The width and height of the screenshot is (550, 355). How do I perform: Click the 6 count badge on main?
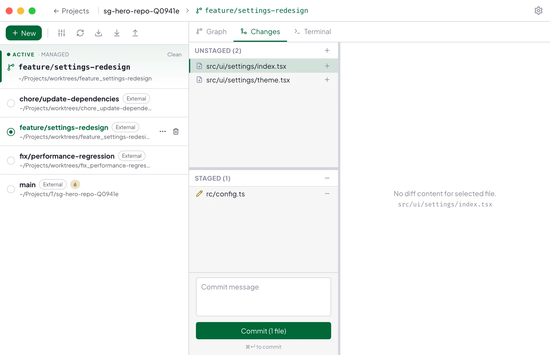coord(75,184)
